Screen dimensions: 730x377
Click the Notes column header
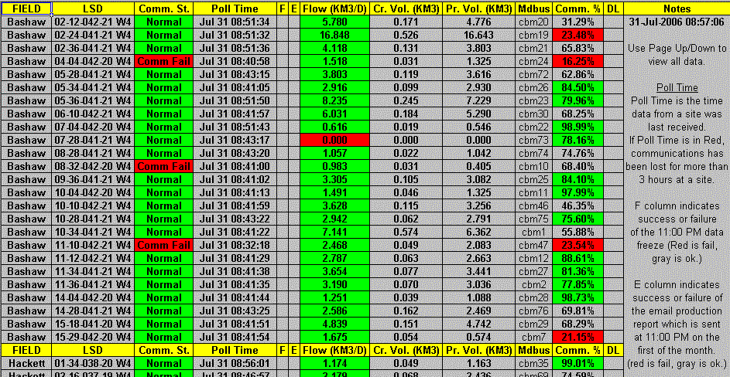(x=677, y=8)
